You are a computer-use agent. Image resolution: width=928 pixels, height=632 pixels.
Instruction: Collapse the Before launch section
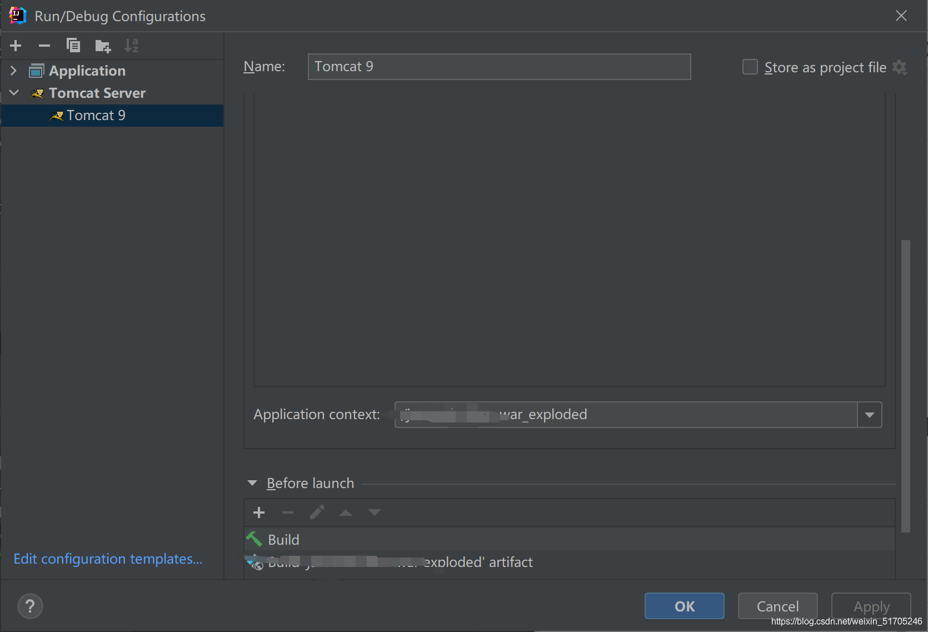tap(253, 483)
